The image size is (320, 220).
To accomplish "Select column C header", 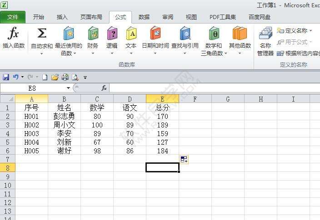I will pyautogui.click(x=97, y=99).
